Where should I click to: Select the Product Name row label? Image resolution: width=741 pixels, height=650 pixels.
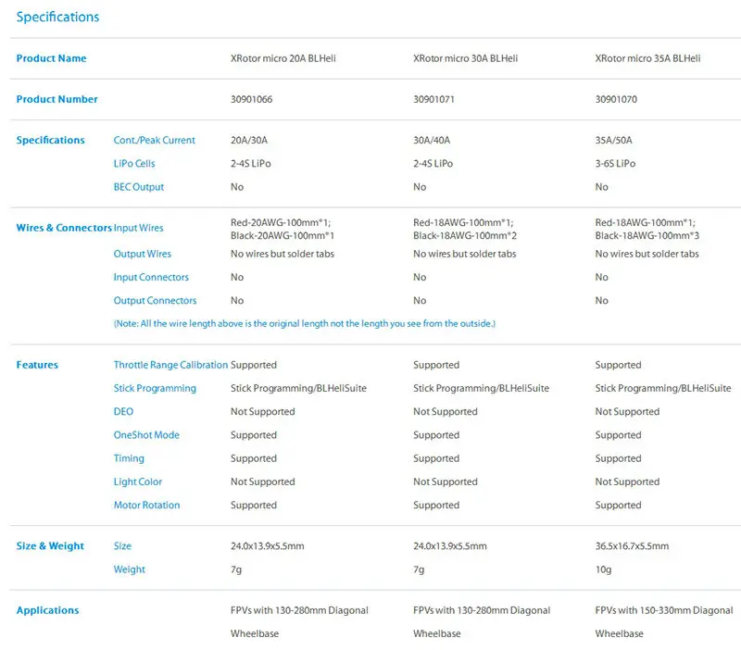(x=52, y=58)
